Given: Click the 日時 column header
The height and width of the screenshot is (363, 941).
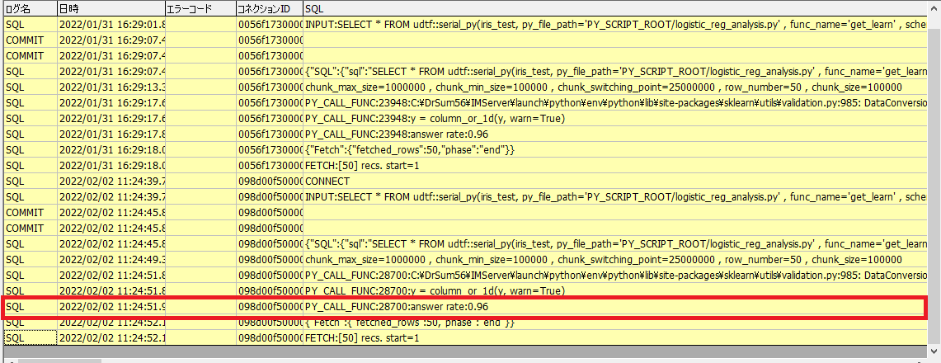Looking at the screenshot, I should coord(111,9).
